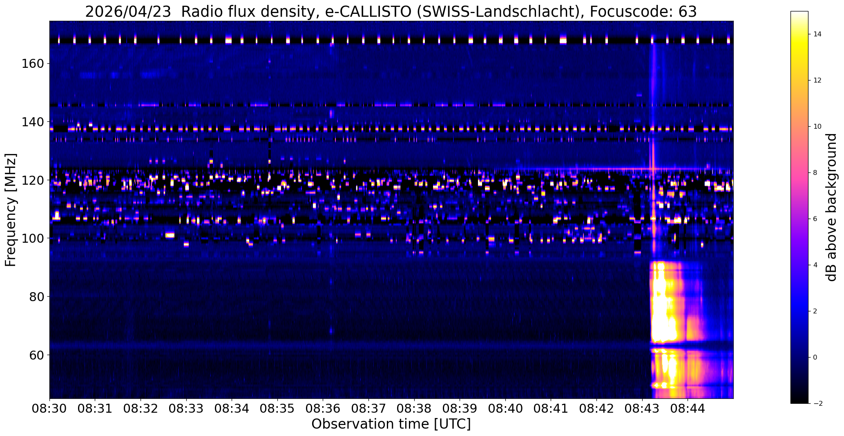Click the 08:35 time axis label

point(277,409)
